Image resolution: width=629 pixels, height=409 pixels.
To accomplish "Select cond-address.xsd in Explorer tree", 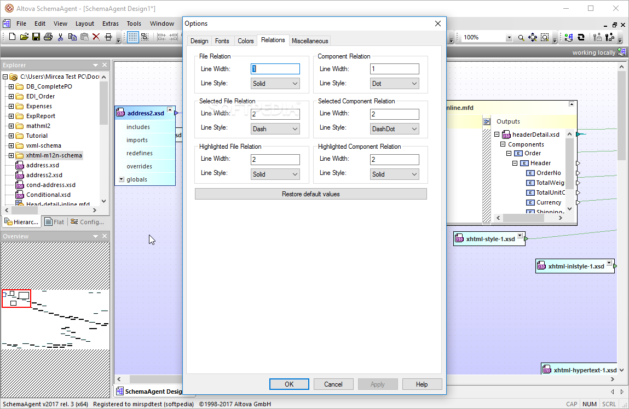I will pyautogui.click(x=50, y=185).
